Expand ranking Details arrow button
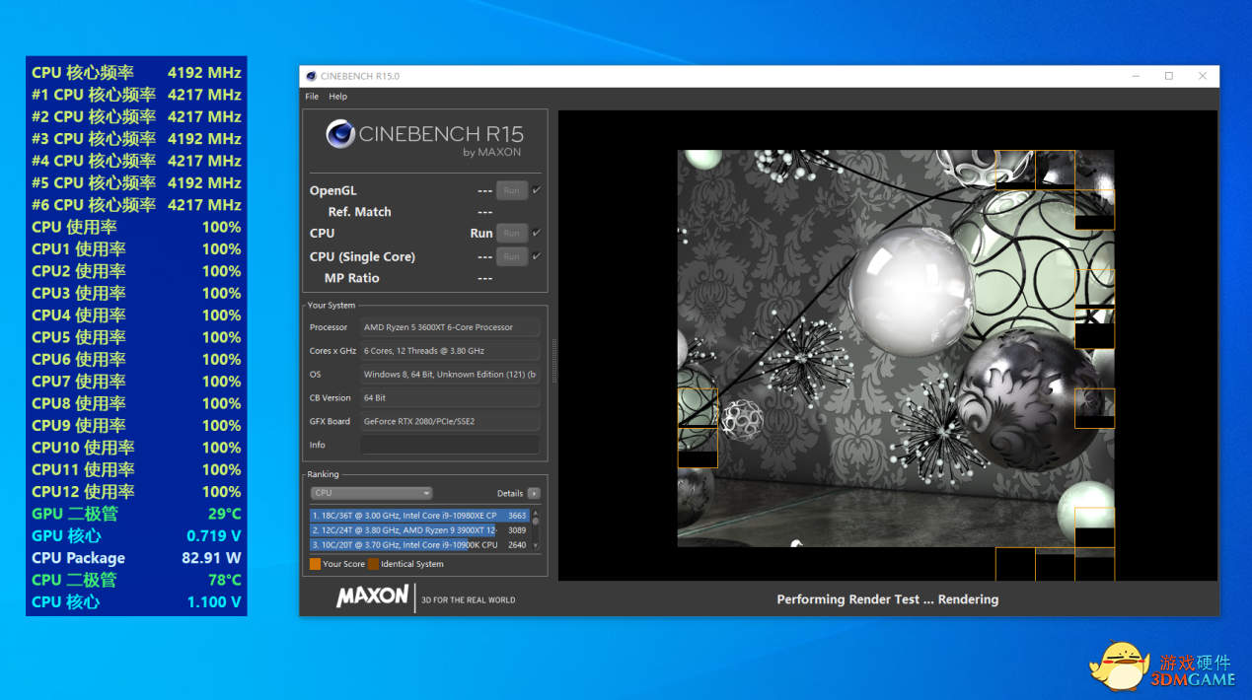Viewport: 1252px width, 700px height. [x=534, y=493]
